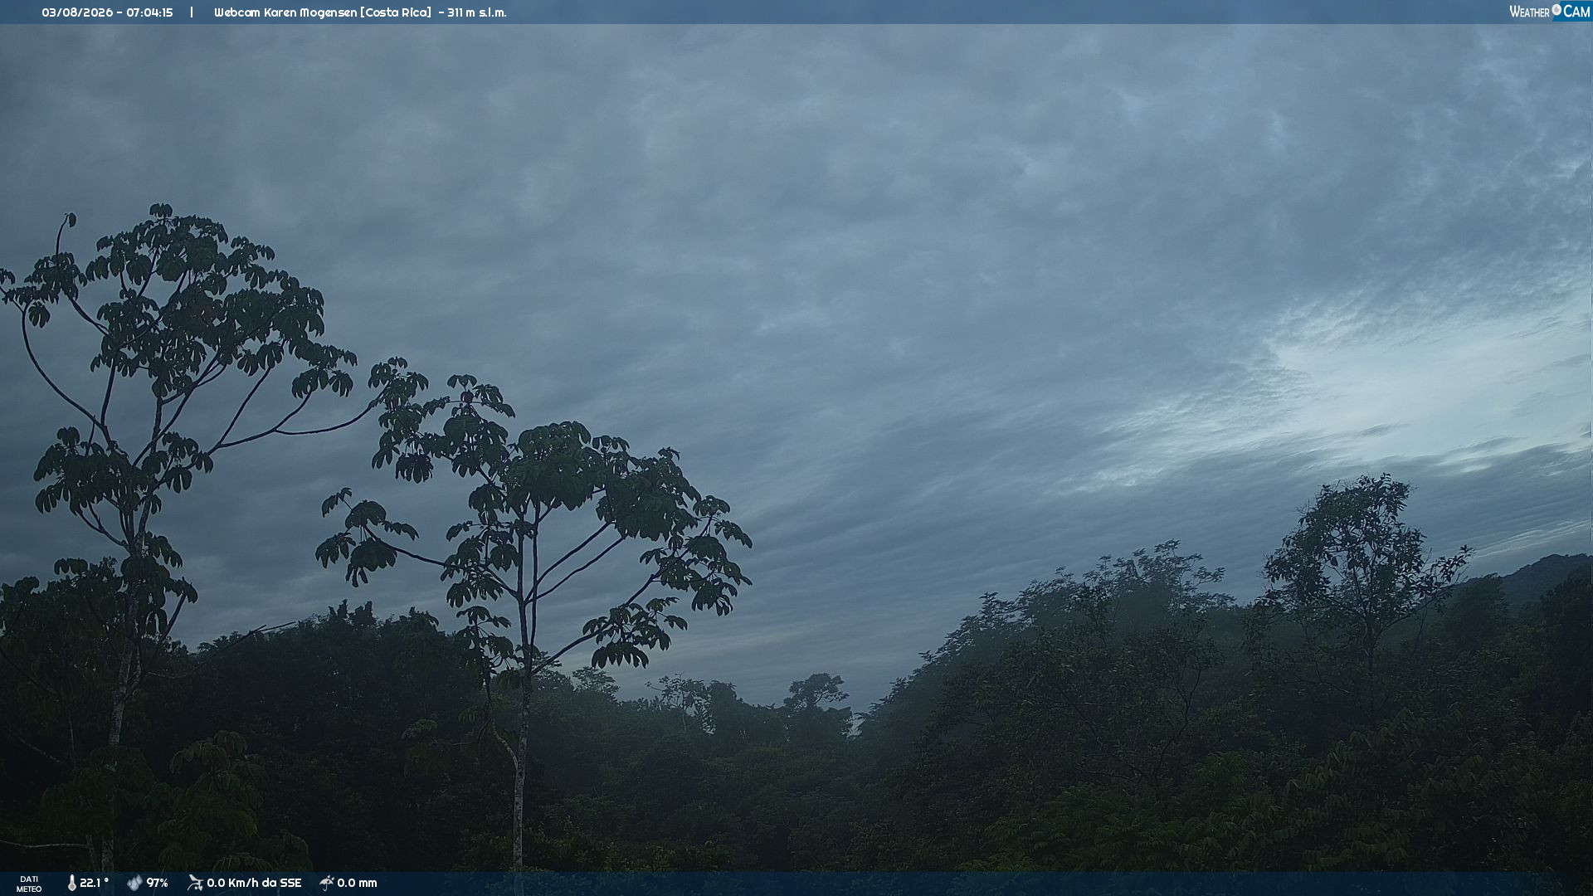
Task: Click the WeatherCAM logo
Action: (x=1549, y=12)
